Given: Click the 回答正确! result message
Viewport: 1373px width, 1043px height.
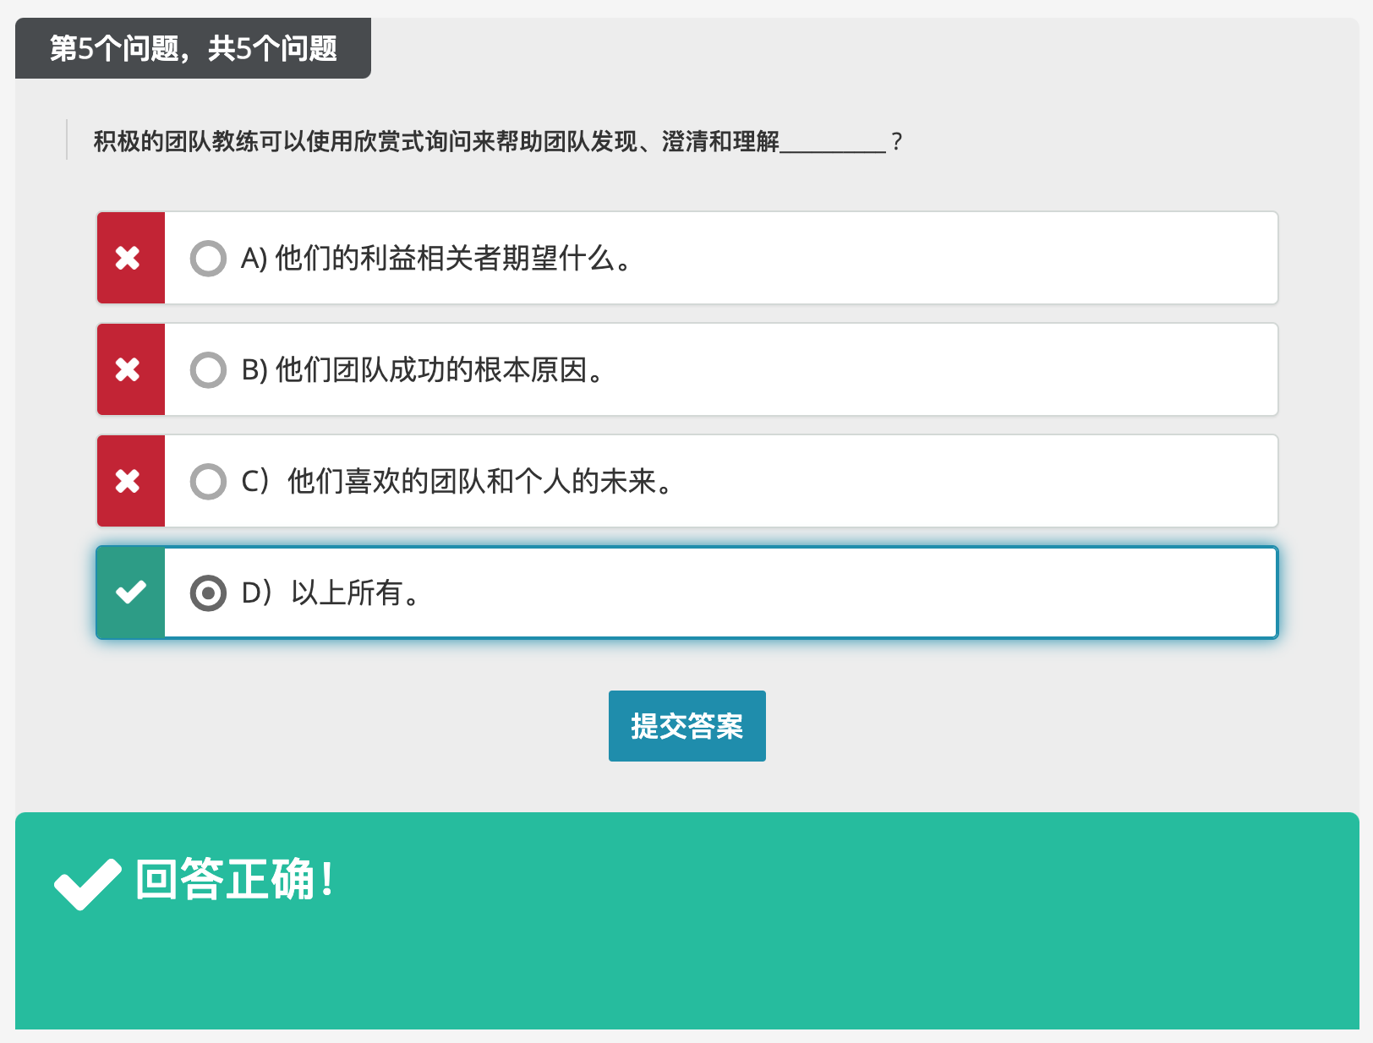Looking at the screenshot, I should 235,880.
